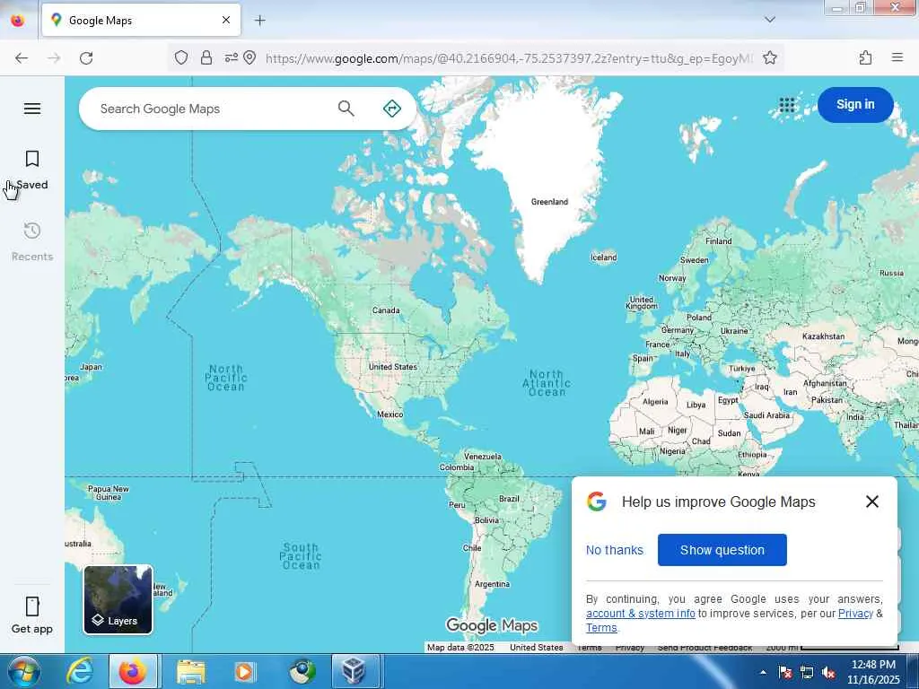Click the Greenland label on map

pyautogui.click(x=549, y=202)
